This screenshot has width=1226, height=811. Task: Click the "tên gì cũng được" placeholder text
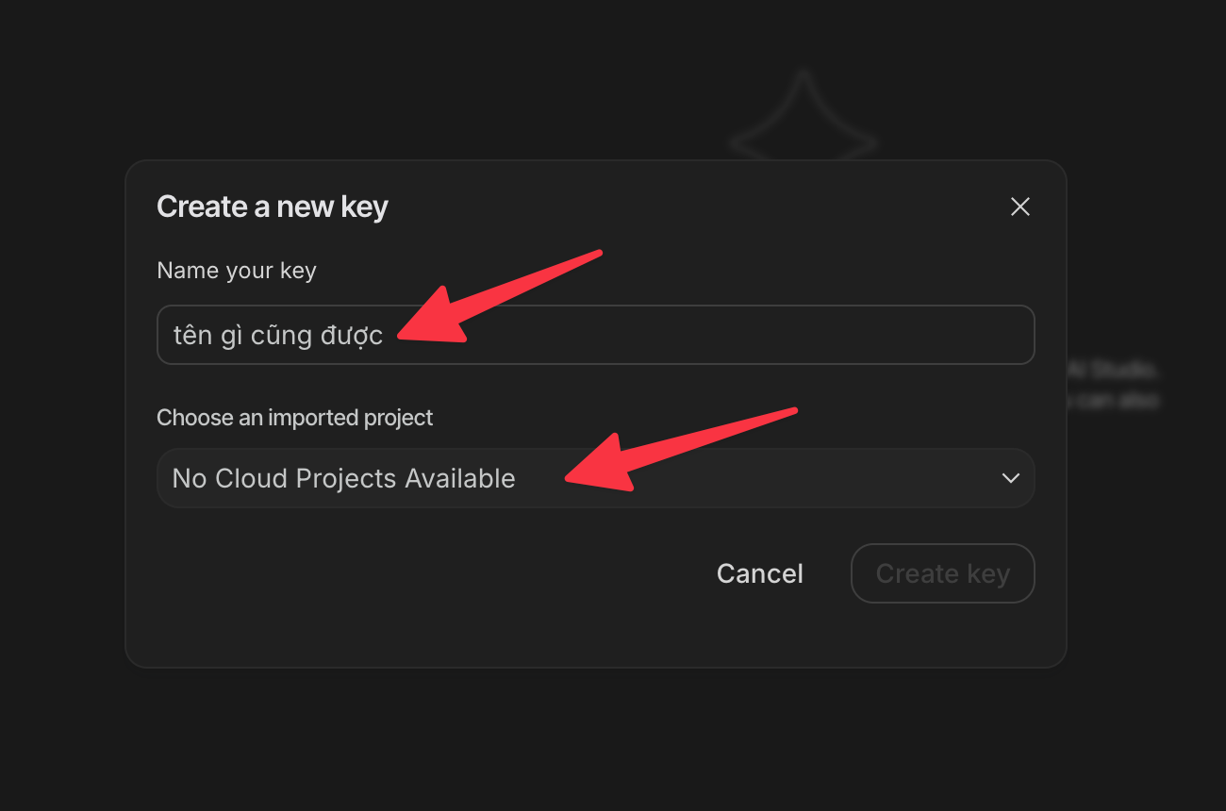(x=278, y=335)
